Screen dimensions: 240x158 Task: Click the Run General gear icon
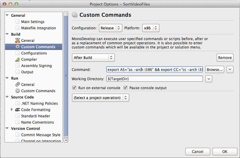coord(17,85)
